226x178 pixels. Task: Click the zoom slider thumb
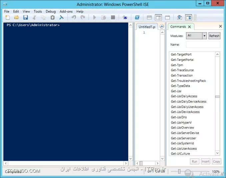click(x=179, y=171)
